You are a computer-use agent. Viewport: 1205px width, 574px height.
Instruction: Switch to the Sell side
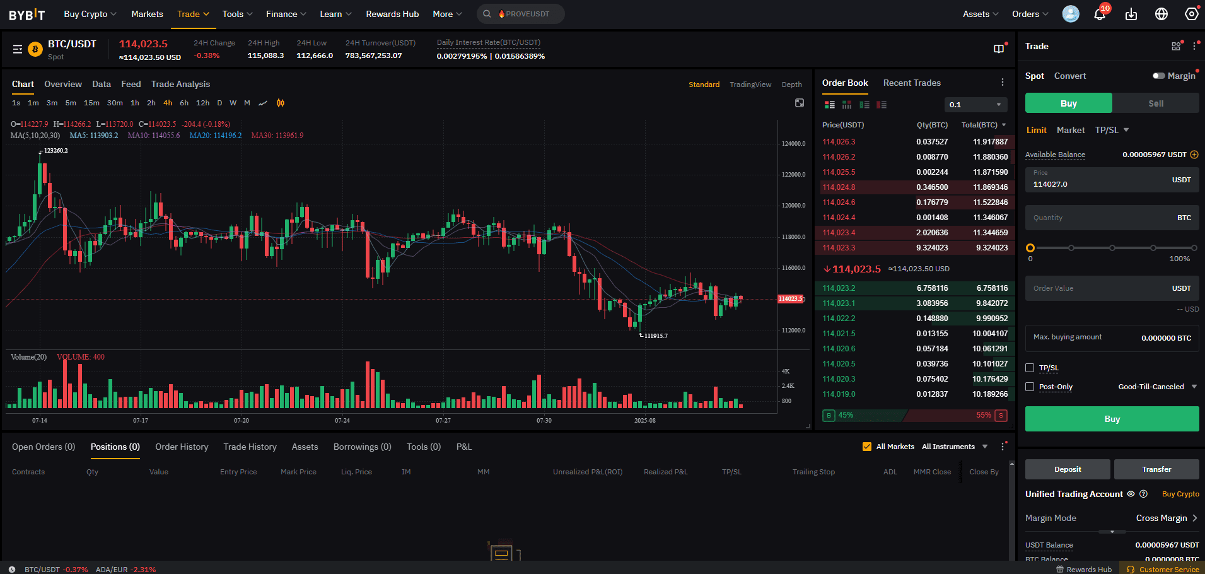tap(1156, 103)
